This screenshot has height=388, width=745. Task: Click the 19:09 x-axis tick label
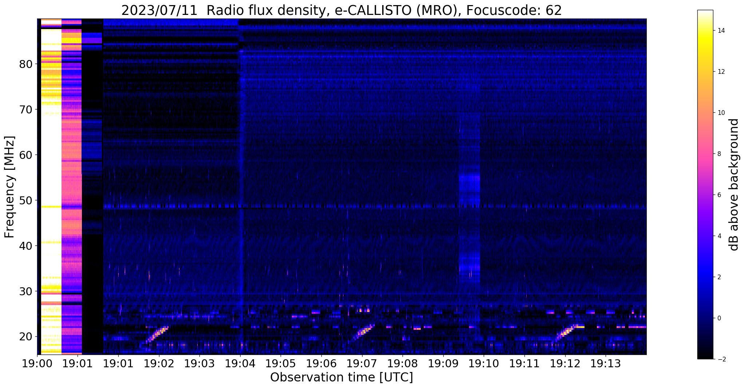[x=443, y=364]
